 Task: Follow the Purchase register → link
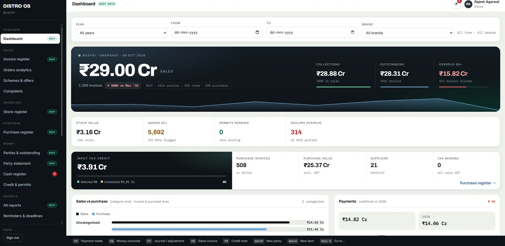pos(478,183)
